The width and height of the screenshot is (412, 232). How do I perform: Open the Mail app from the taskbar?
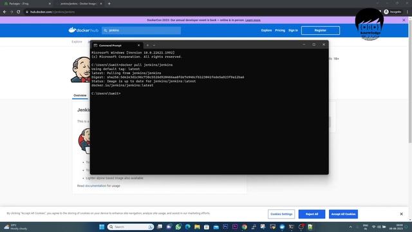point(216,227)
